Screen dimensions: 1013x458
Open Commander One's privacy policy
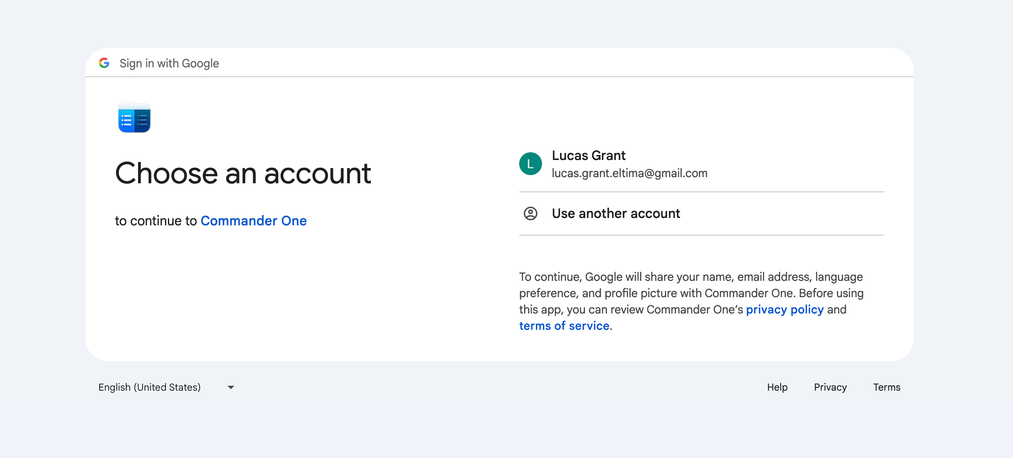[784, 309]
